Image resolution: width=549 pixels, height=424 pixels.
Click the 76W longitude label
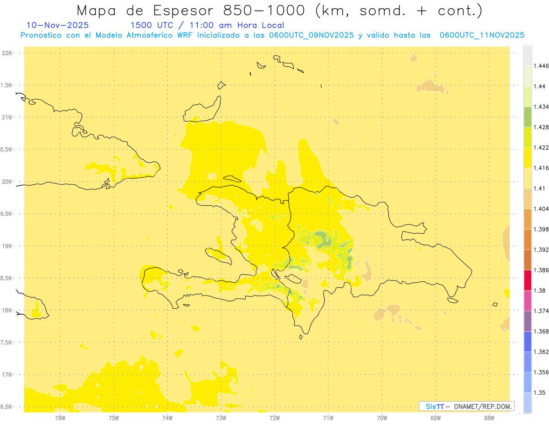point(60,418)
